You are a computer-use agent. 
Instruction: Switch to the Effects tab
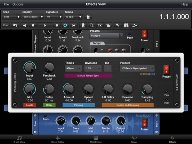[x=173, y=139]
